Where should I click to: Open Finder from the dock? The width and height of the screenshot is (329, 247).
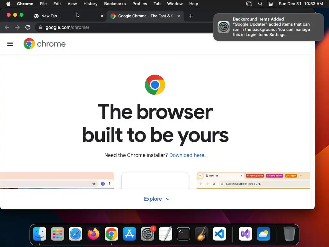[40, 234]
